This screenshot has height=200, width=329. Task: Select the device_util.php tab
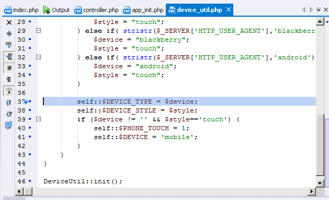[x=199, y=10]
